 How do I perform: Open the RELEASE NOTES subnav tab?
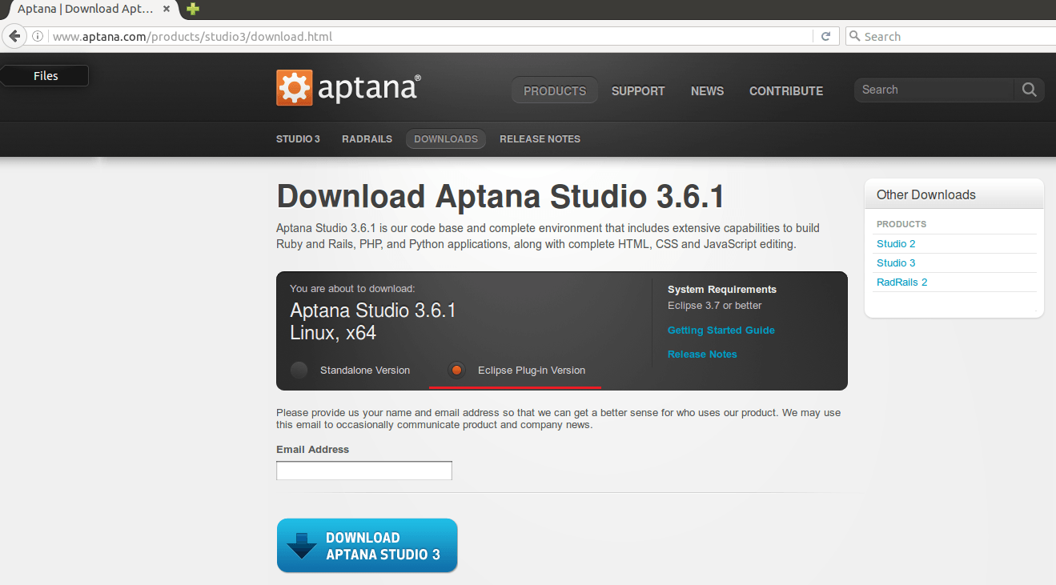click(540, 139)
